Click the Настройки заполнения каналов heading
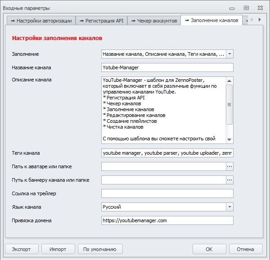The image size is (270, 260). point(57,38)
